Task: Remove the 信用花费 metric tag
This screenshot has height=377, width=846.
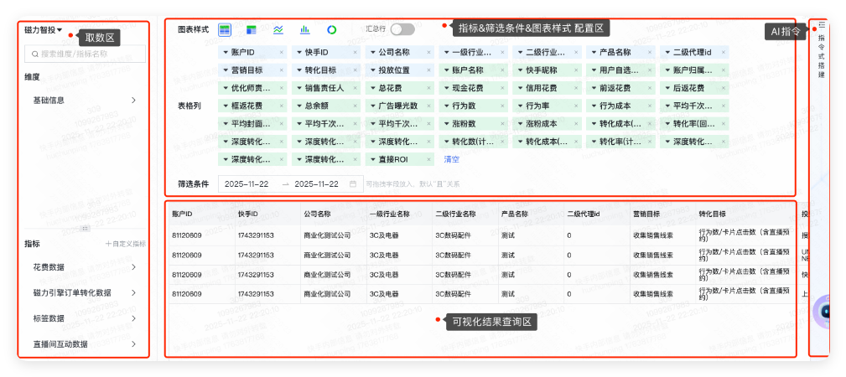Action: [x=576, y=88]
